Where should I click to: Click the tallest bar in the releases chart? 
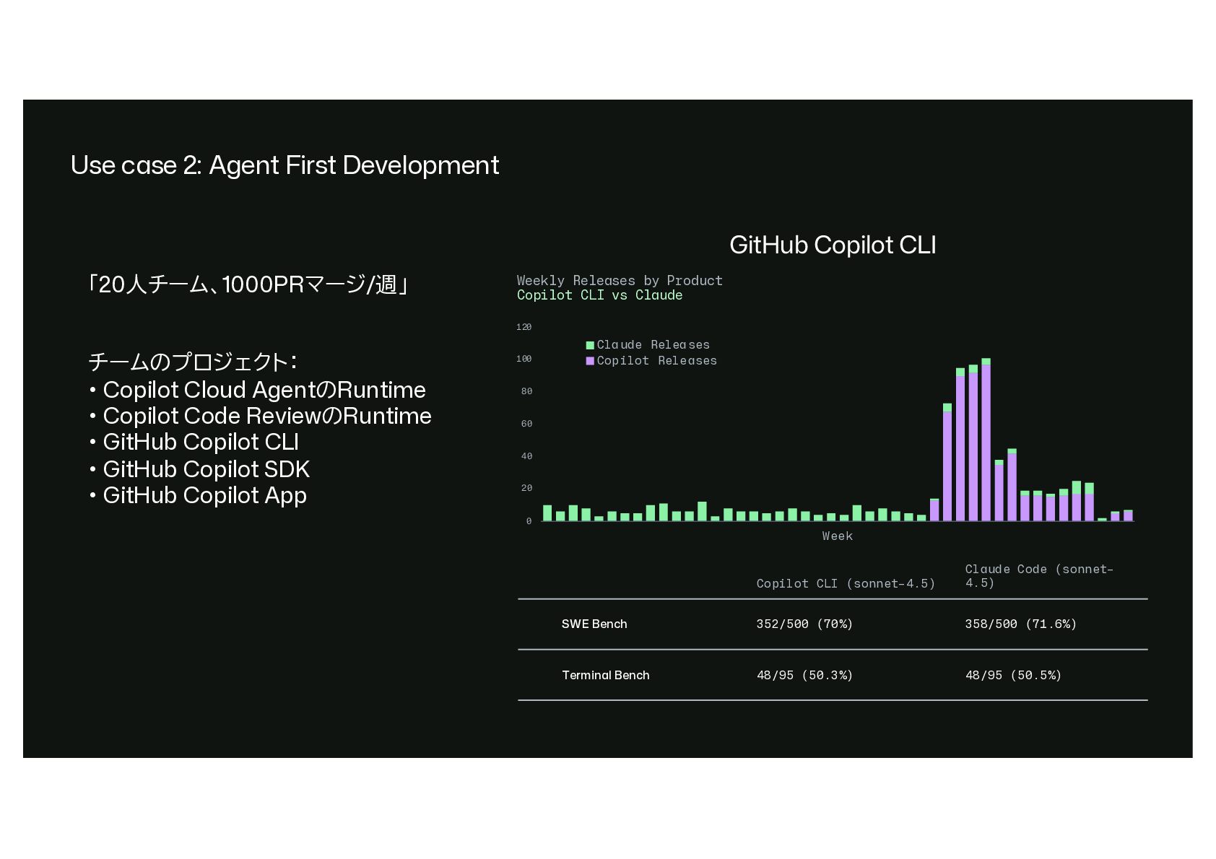tap(986, 440)
